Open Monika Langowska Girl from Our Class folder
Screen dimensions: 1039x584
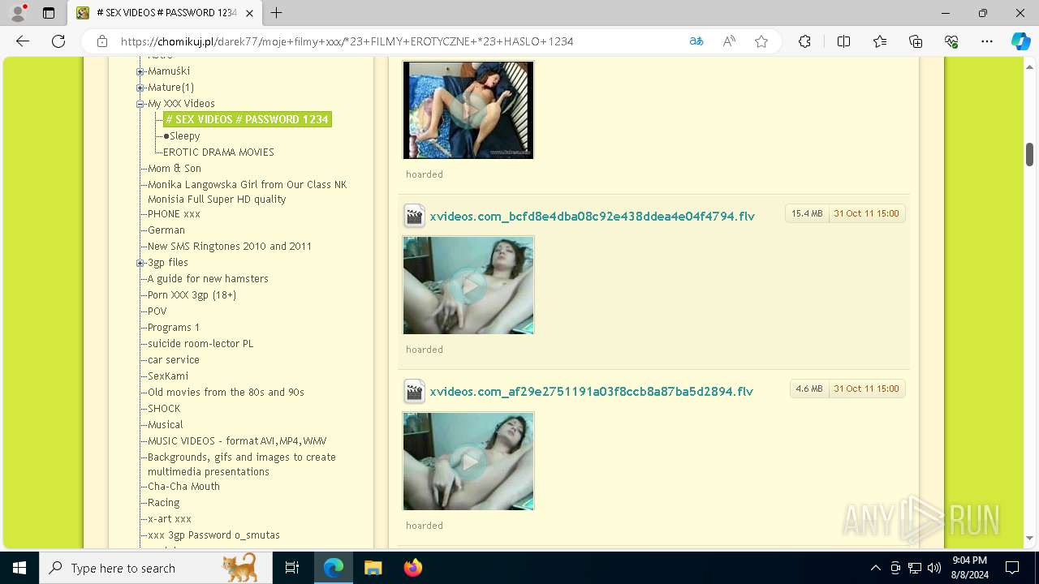(x=247, y=191)
